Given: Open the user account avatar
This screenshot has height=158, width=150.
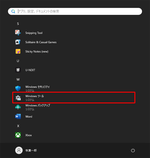Looking at the screenshot, I should click(19, 150).
